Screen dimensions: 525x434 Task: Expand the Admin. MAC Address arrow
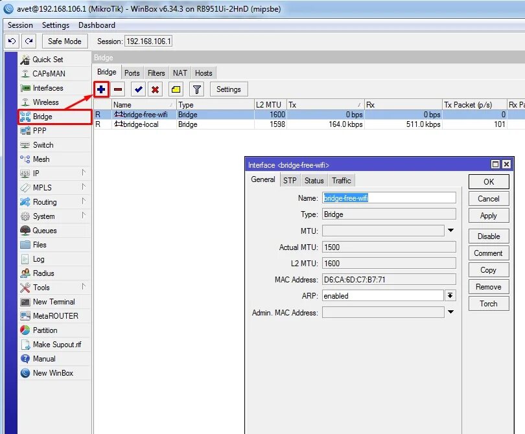tap(450, 312)
